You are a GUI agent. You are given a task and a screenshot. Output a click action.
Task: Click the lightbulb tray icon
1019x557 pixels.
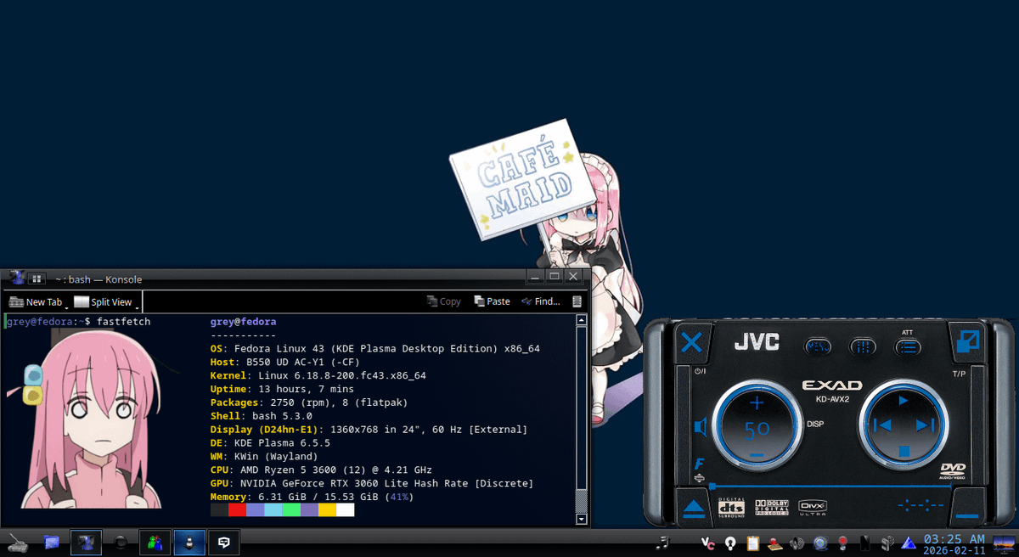pyautogui.click(x=729, y=543)
